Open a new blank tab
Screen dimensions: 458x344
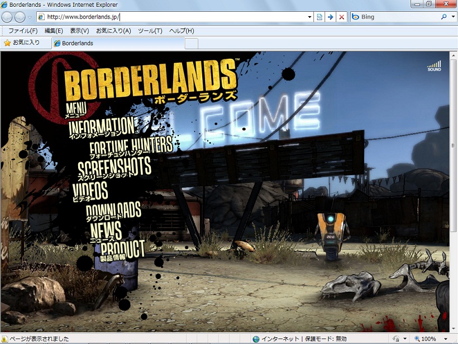point(192,44)
